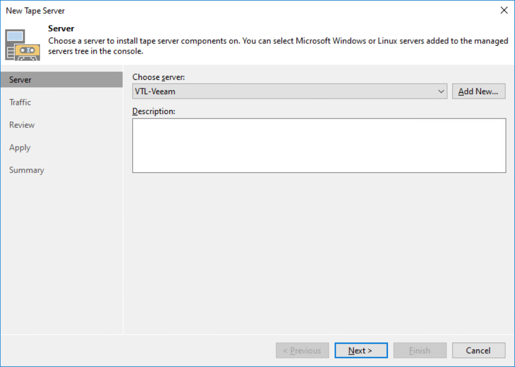Focus the Description text area

tap(319, 145)
